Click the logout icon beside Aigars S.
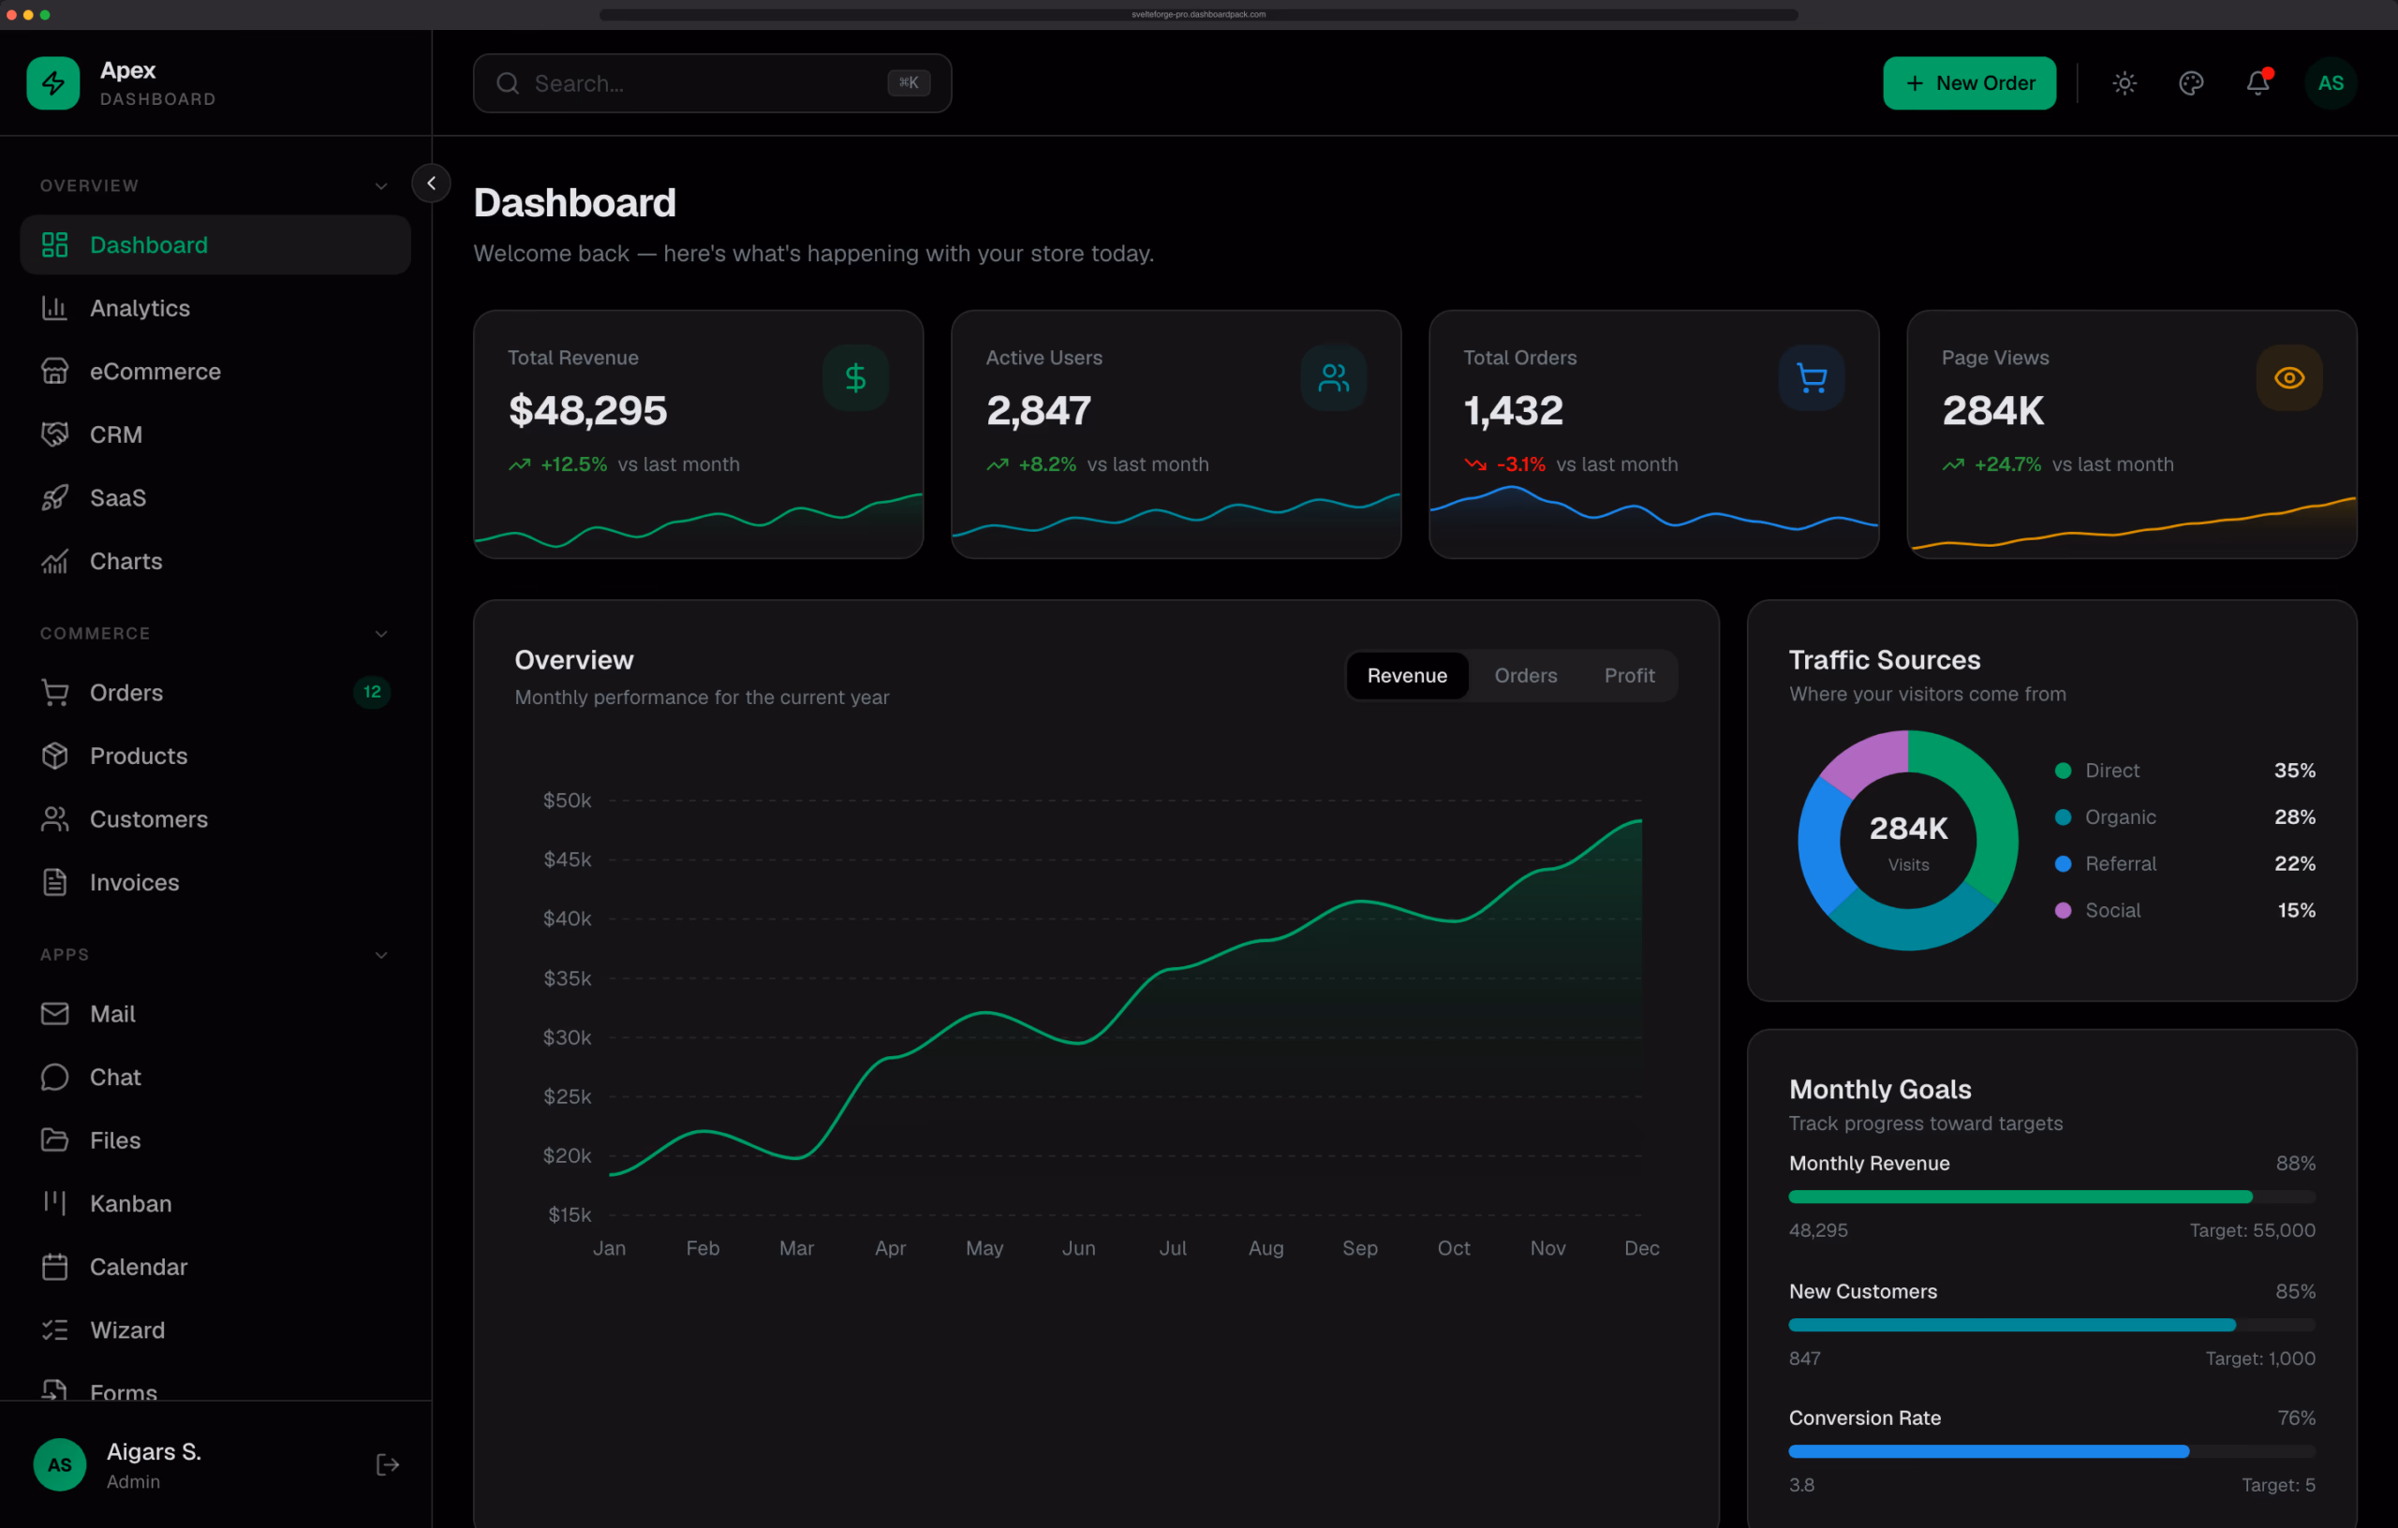The width and height of the screenshot is (2398, 1528). coord(388,1465)
